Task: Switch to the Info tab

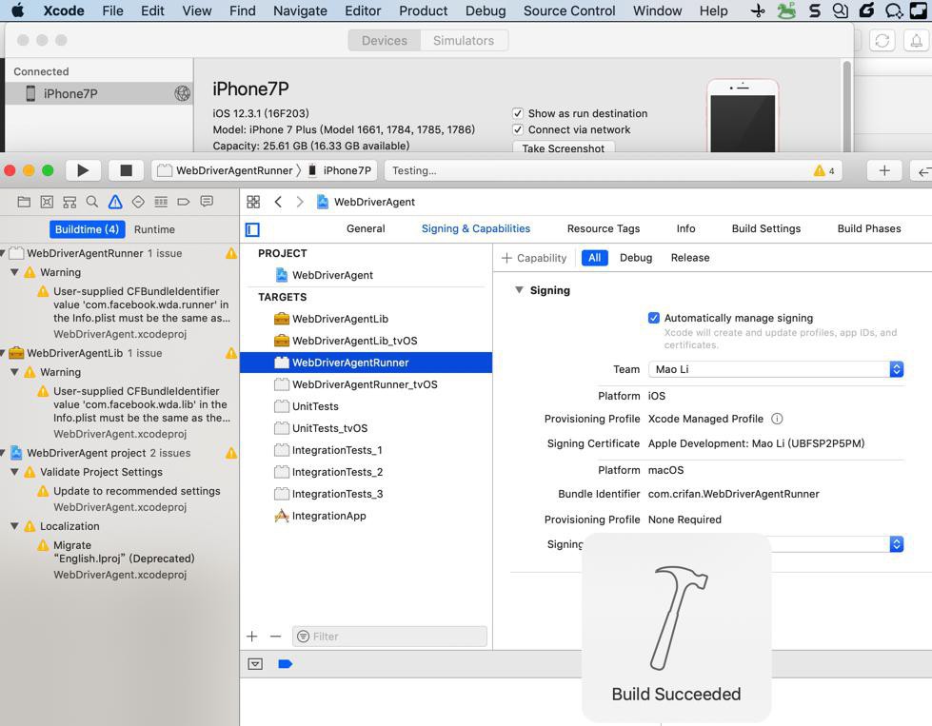Action: pos(685,228)
